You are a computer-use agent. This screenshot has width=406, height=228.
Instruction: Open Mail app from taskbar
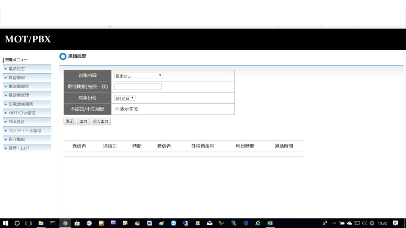pyautogui.click(x=210, y=223)
